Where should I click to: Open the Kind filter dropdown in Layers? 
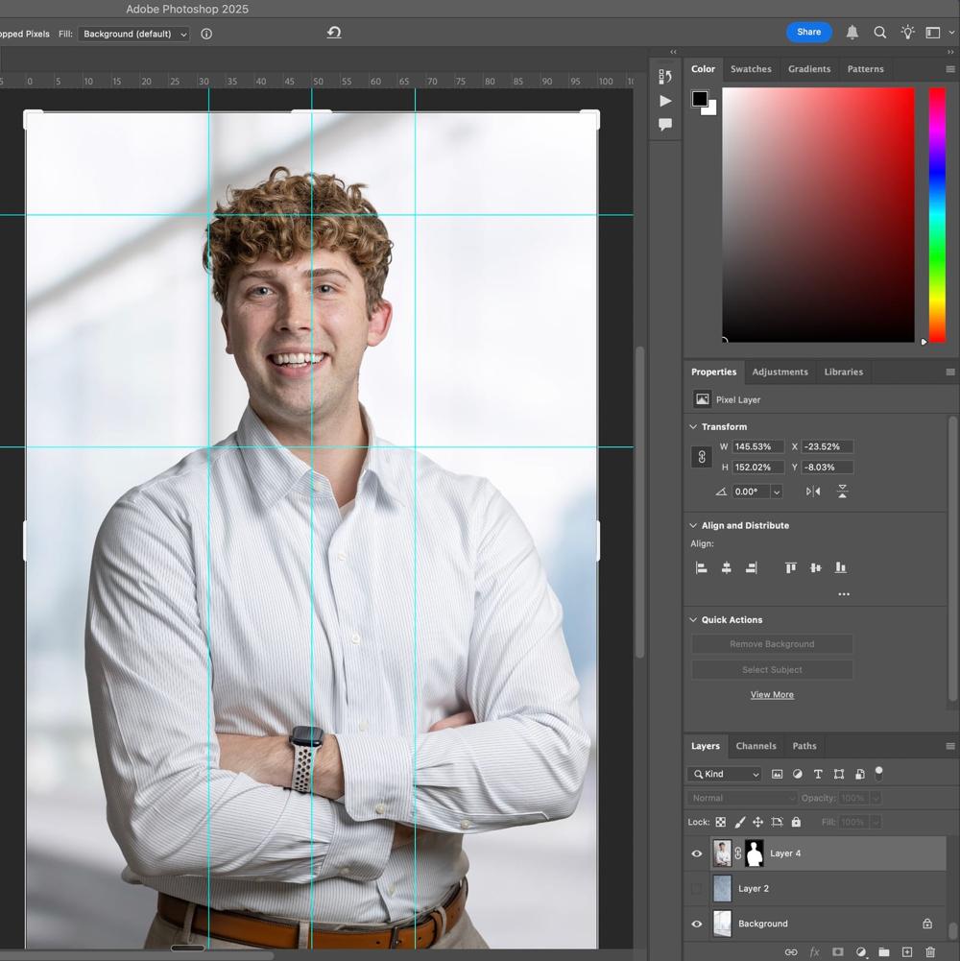pyautogui.click(x=725, y=774)
